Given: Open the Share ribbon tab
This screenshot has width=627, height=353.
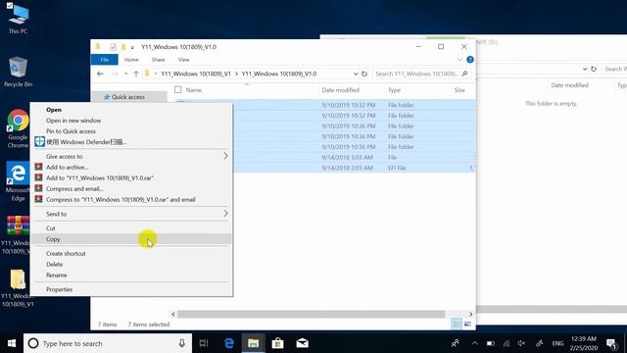Looking at the screenshot, I should (x=158, y=60).
